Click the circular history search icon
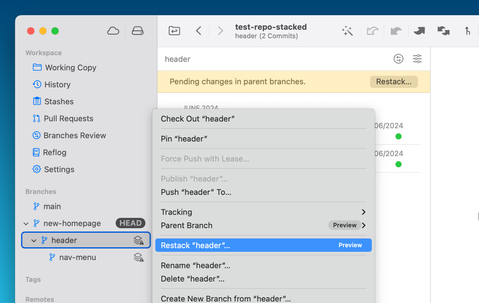The image size is (479, 303). pyautogui.click(x=399, y=59)
